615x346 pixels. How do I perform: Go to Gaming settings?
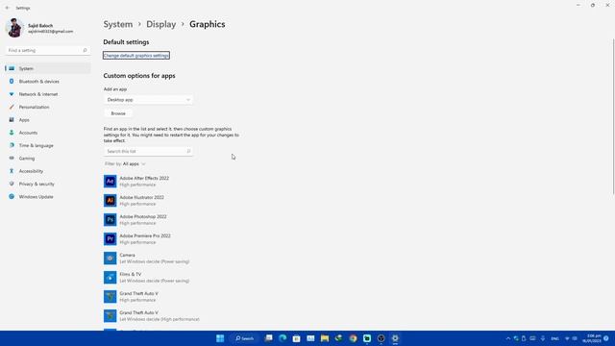tap(48, 158)
